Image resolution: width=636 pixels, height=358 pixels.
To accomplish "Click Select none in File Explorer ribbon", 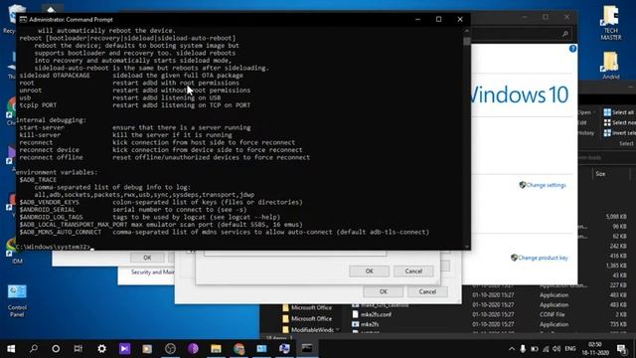I will point(619,122).
